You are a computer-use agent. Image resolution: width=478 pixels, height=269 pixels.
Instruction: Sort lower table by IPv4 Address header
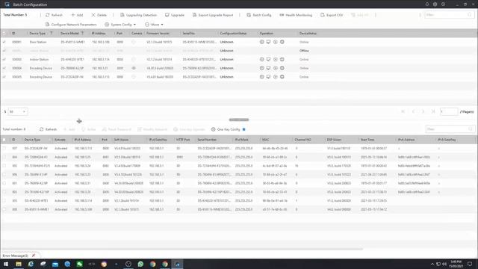tap(83, 140)
